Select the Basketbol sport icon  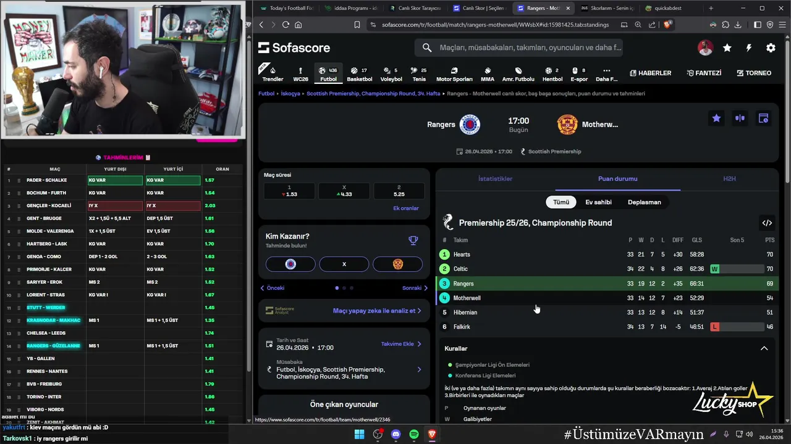(360, 74)
